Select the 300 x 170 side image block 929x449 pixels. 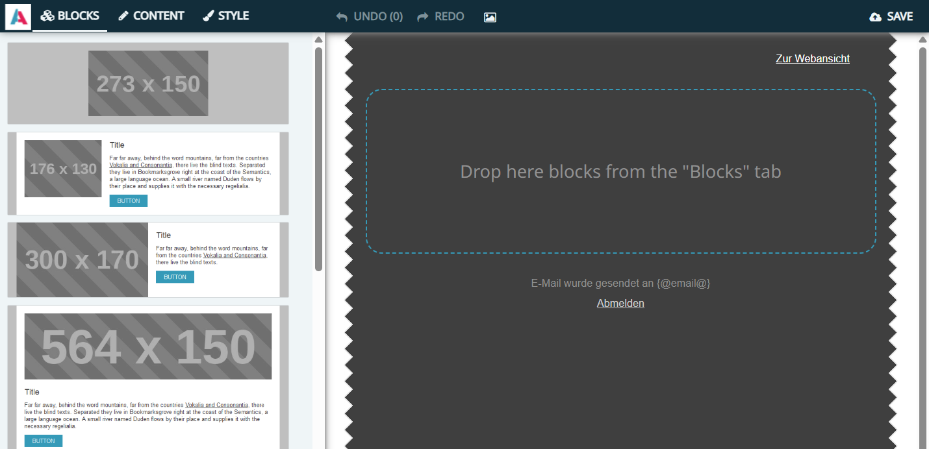148,260
